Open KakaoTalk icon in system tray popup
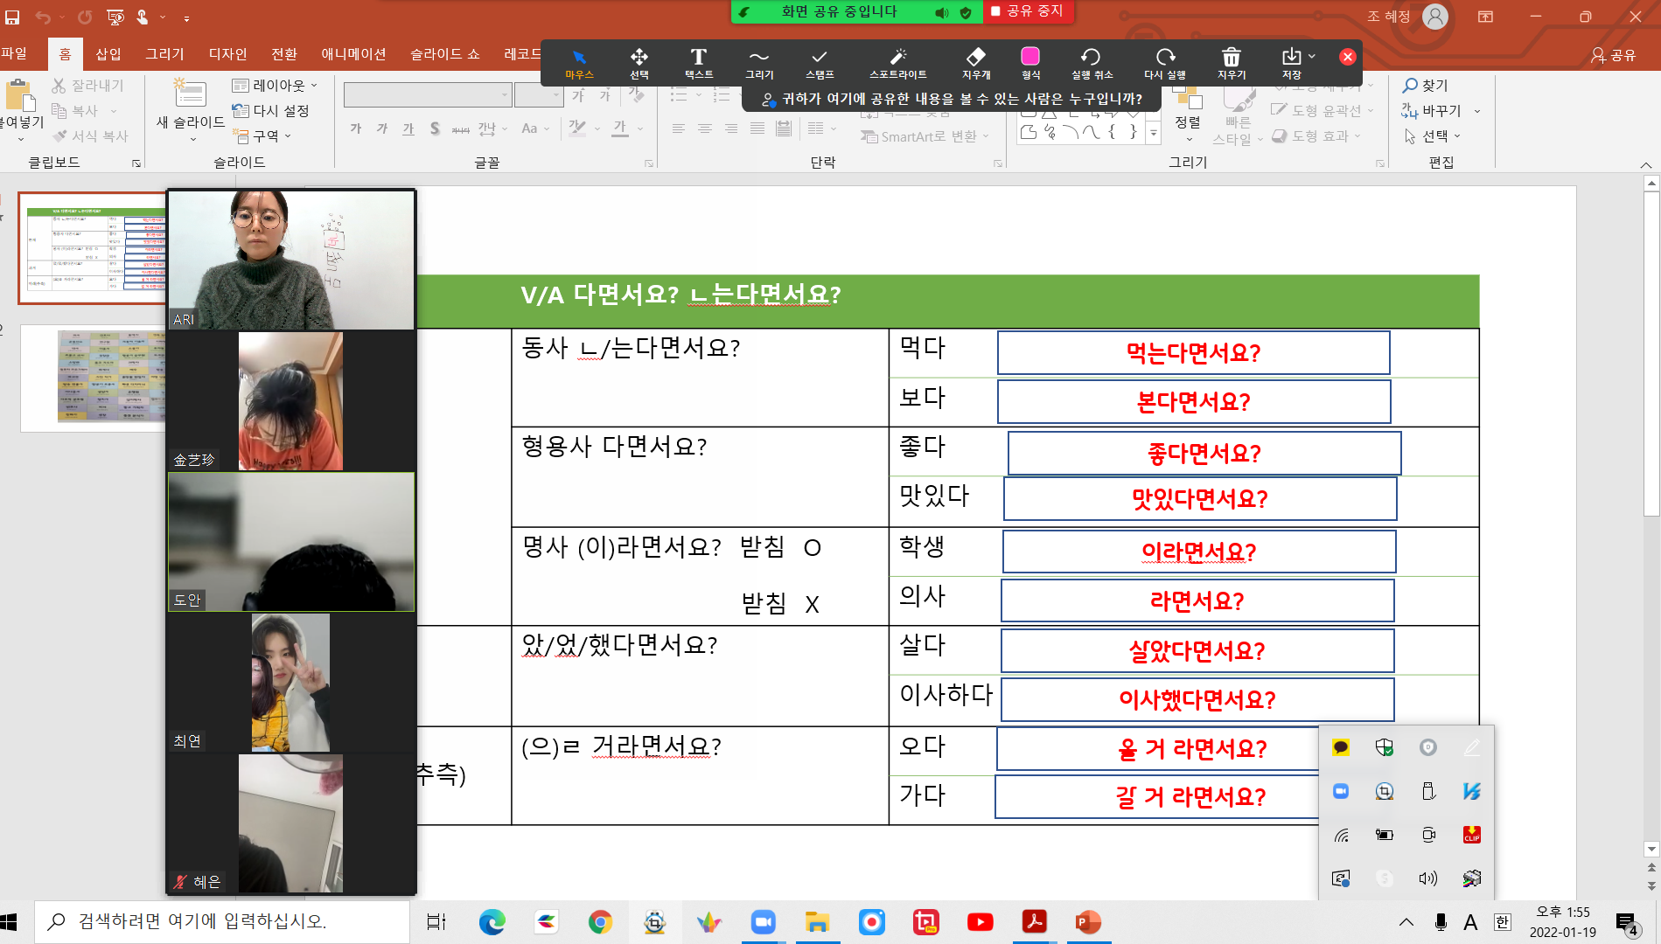 coord(1341,747)
